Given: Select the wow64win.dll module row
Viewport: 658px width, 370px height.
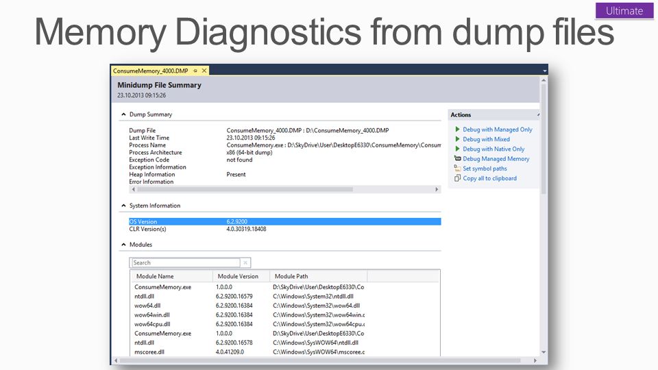Looking at the screenshot, I should point(285,314).
